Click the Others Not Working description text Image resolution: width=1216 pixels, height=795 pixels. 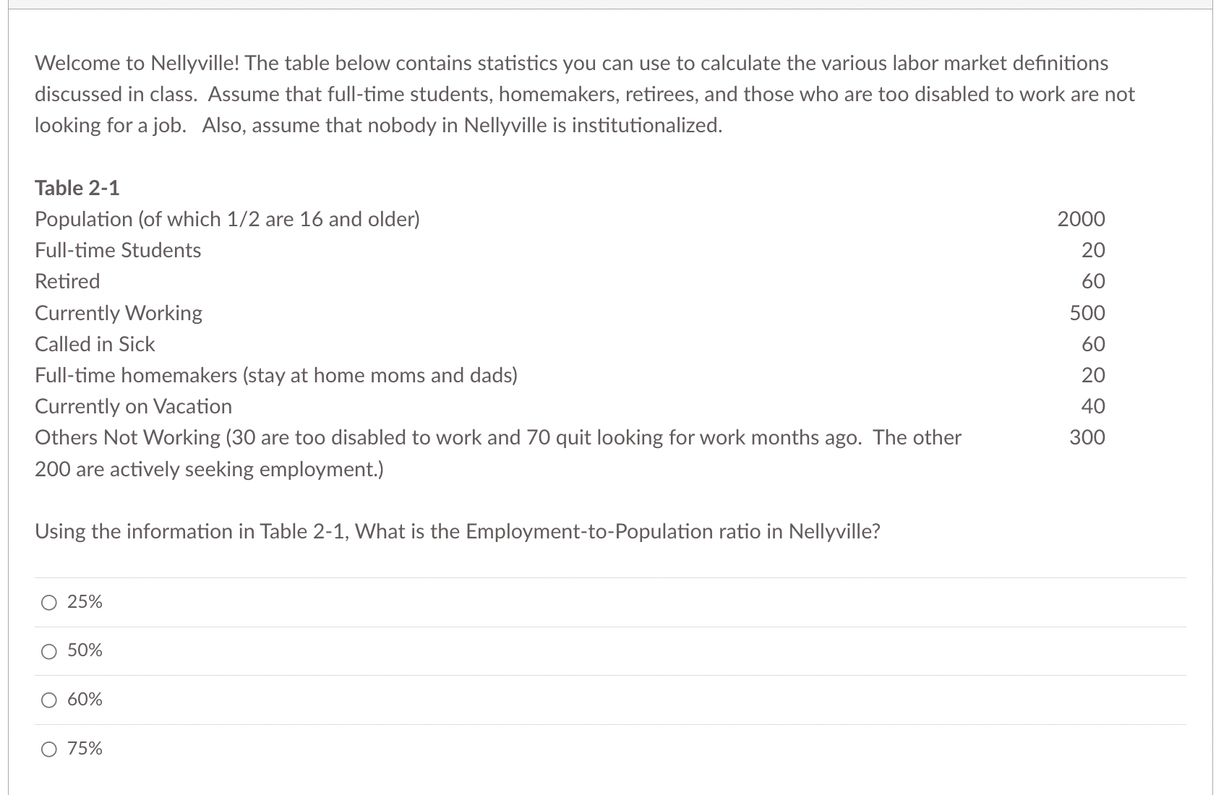498,453
